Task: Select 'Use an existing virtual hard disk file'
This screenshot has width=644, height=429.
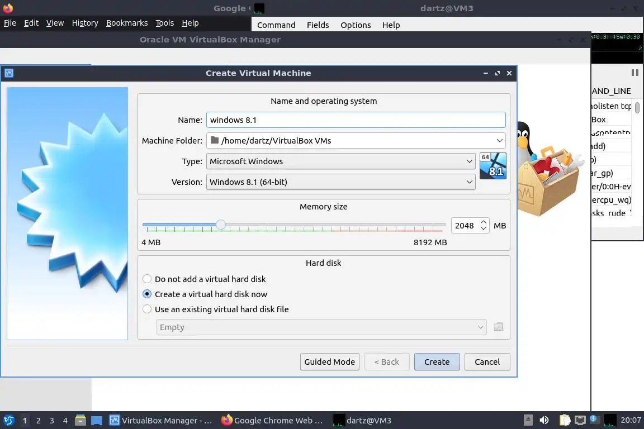Action: click(x=215, y=309)
